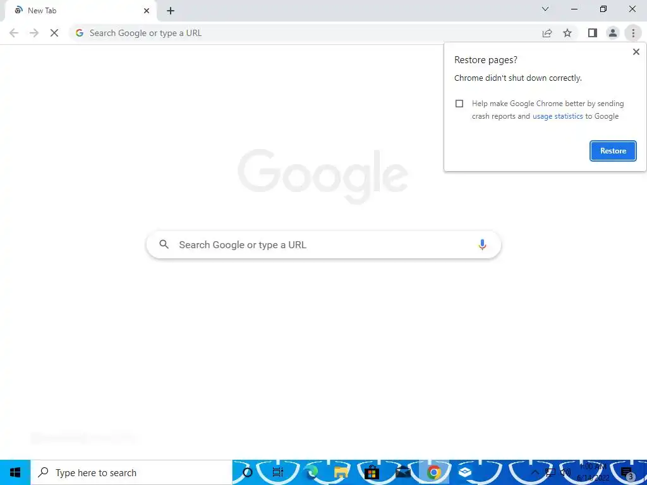647x485 pixels.
Task: Open the Chrome three-dot menu
Action: pyautogui.click(x=633, y=33)
